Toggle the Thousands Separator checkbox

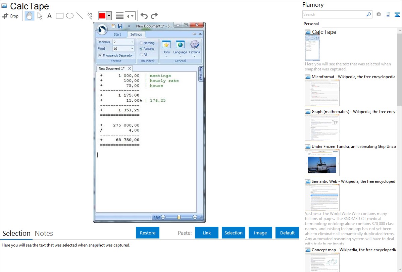pos(116,55)
